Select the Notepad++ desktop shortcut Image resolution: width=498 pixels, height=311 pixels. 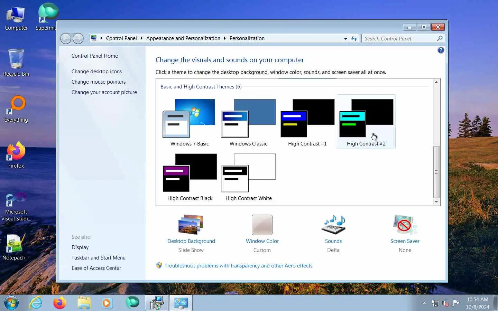click(x=16, y=247)
